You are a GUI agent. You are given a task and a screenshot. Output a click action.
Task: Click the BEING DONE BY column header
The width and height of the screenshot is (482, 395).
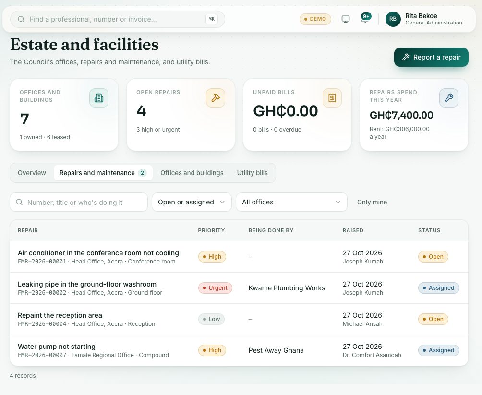point(271,230)
